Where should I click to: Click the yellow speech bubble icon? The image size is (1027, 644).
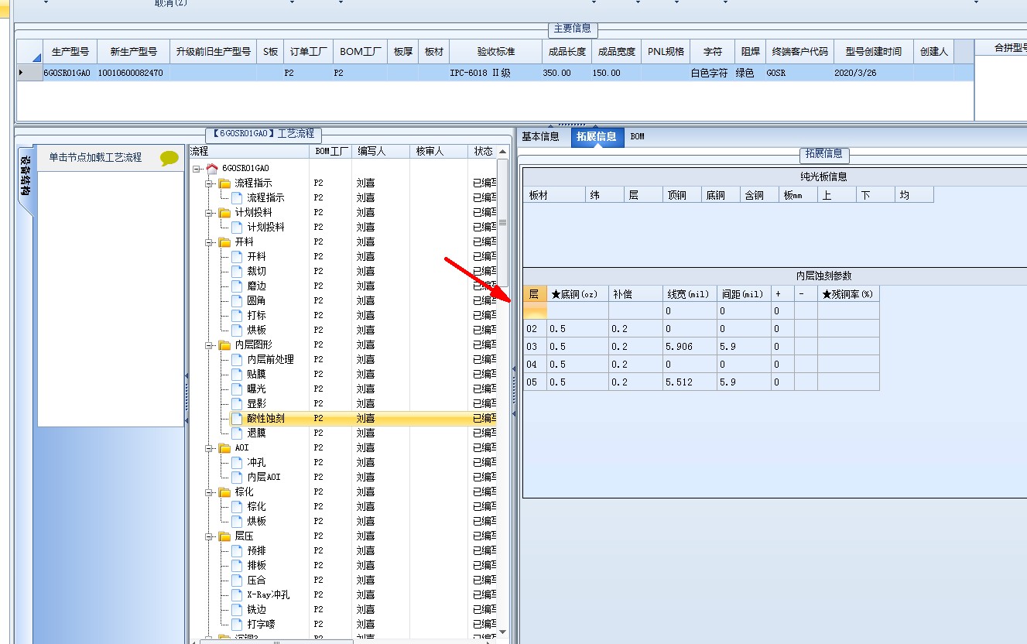169,158
